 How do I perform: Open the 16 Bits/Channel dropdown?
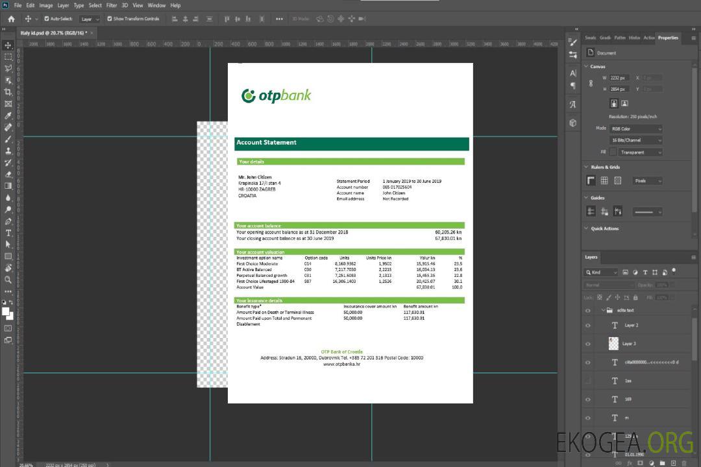pos(636,140)
